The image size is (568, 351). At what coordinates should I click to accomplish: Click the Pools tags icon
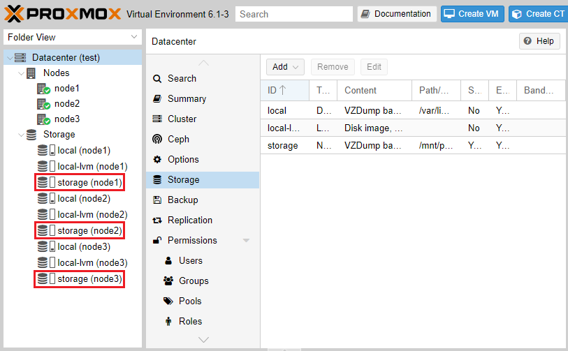pyautogui.click(x=168, y=301)
